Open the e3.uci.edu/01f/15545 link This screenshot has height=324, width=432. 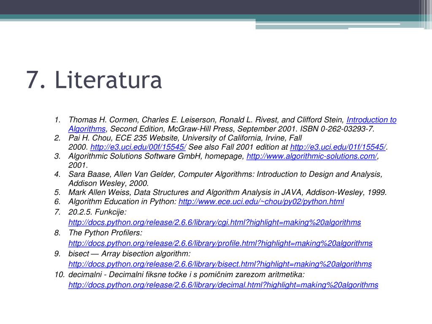point(338,147)
